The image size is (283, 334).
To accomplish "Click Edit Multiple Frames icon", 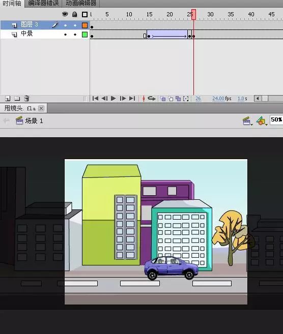I will 178,99.
